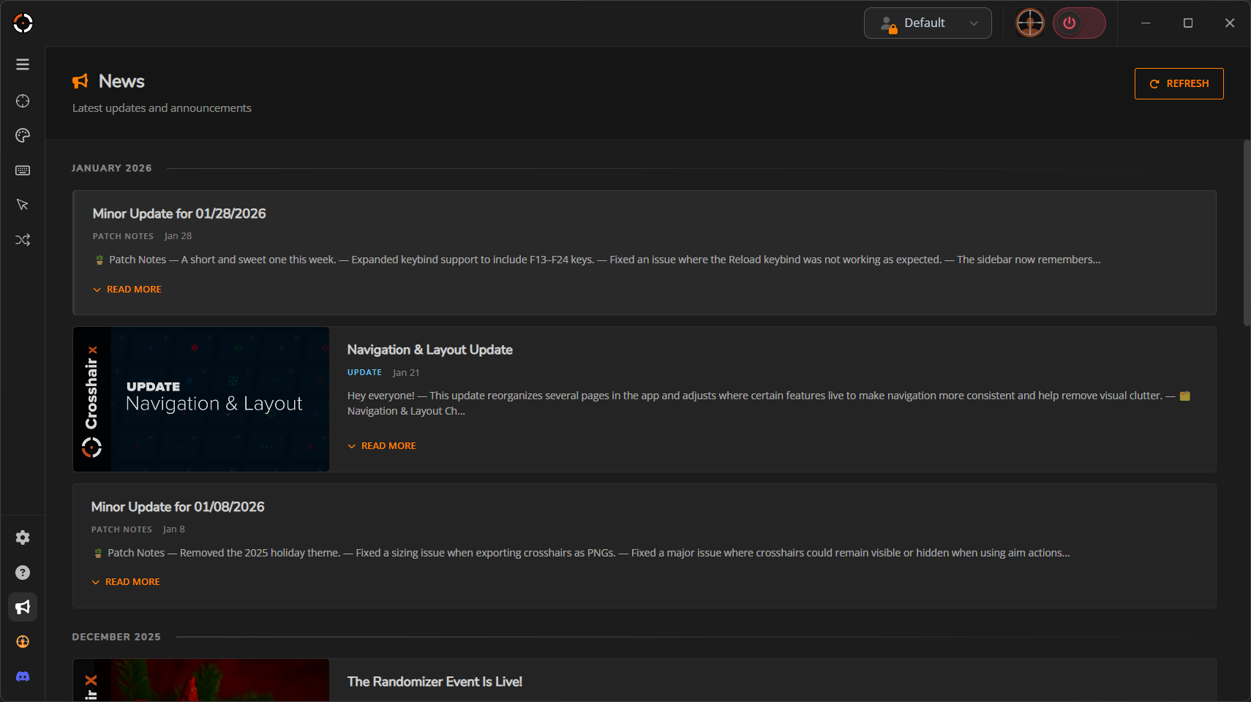Toggle the crosshair power switch

click(1079, 23)
